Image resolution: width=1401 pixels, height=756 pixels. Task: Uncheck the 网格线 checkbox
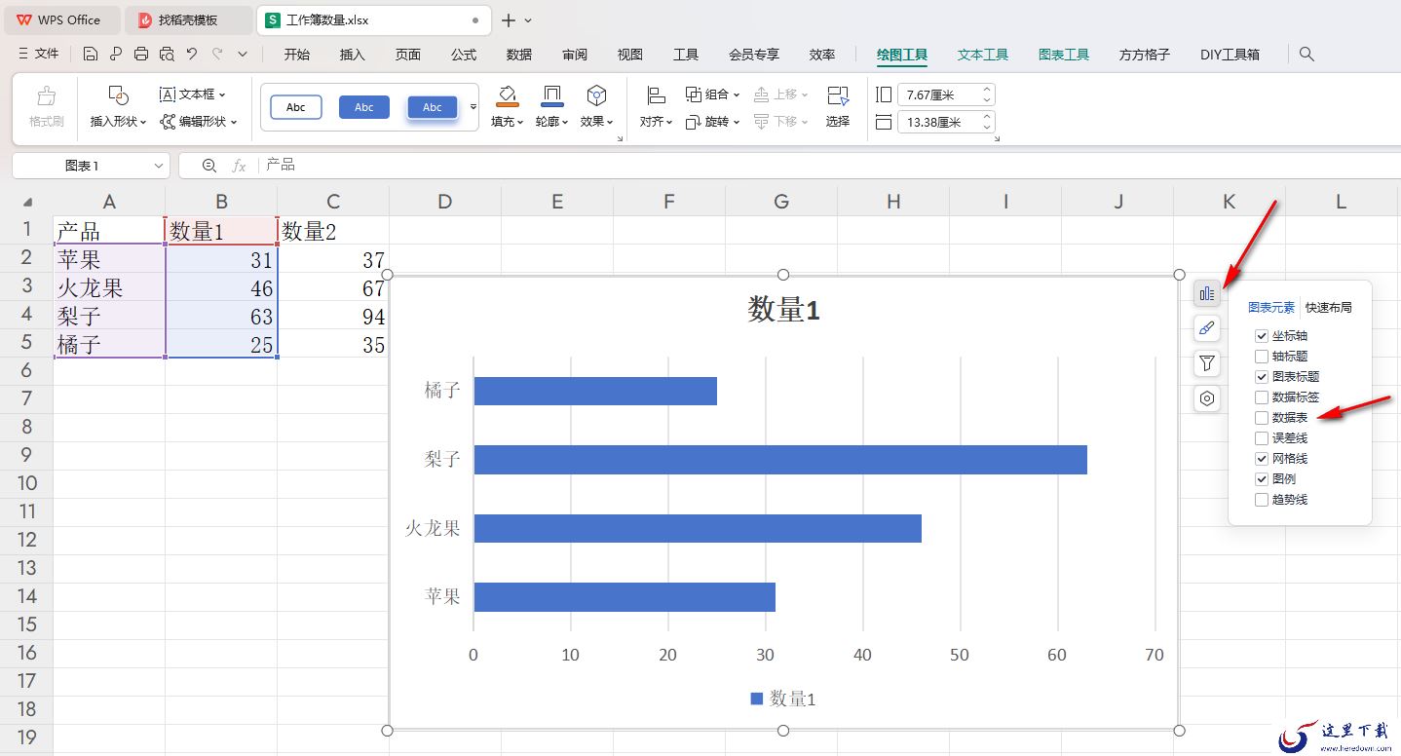coord(1262,459)
